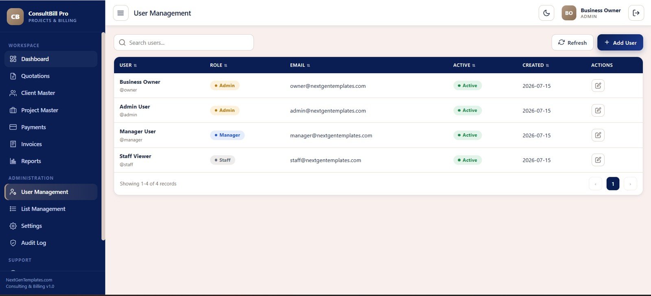Go to the previous page of records
651x296 pixels.
(x=595, y=184)
